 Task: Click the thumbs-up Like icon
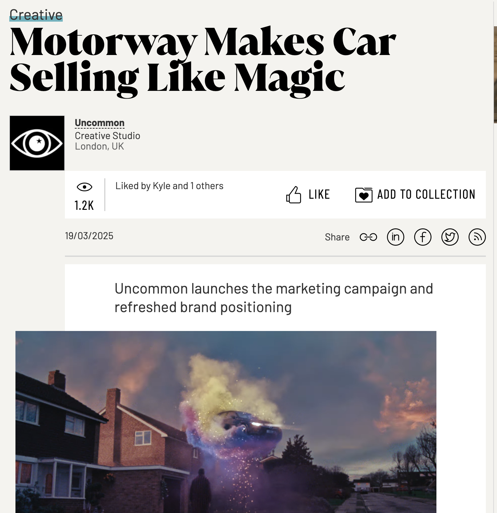[293, 195]
